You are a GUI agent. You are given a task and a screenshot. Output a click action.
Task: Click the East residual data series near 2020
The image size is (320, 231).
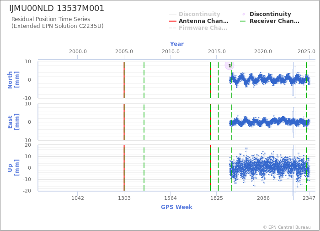click(263, 122)
